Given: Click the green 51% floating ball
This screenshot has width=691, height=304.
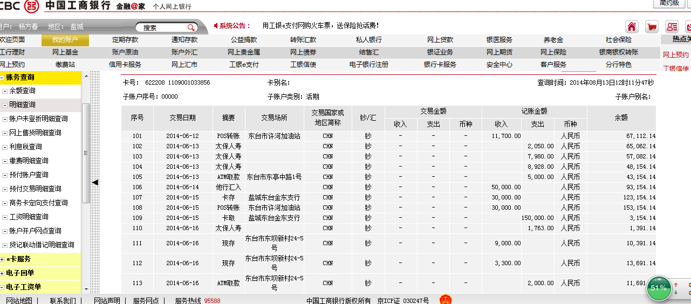Looking at the screenshot, I should point(659,288).
